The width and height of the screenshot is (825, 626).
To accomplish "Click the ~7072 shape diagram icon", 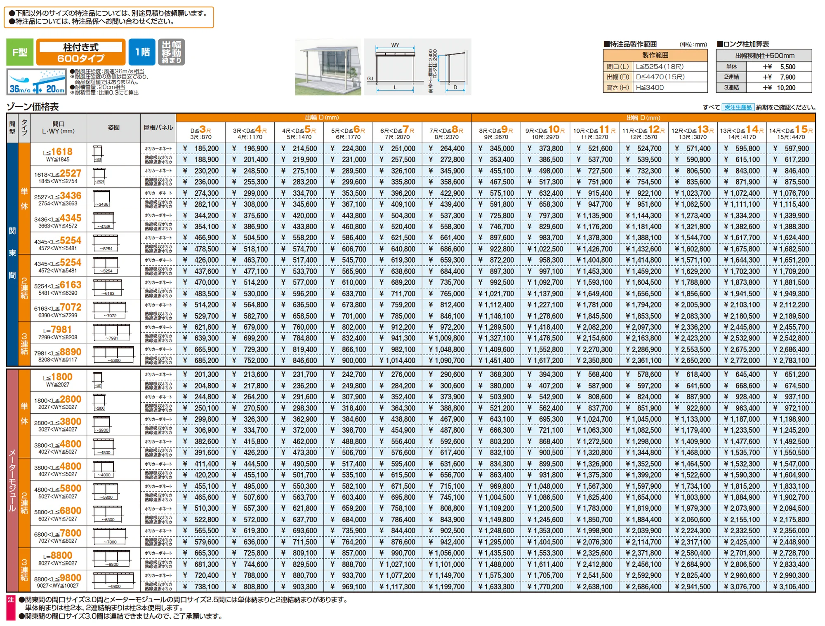I will coord(110,310).
